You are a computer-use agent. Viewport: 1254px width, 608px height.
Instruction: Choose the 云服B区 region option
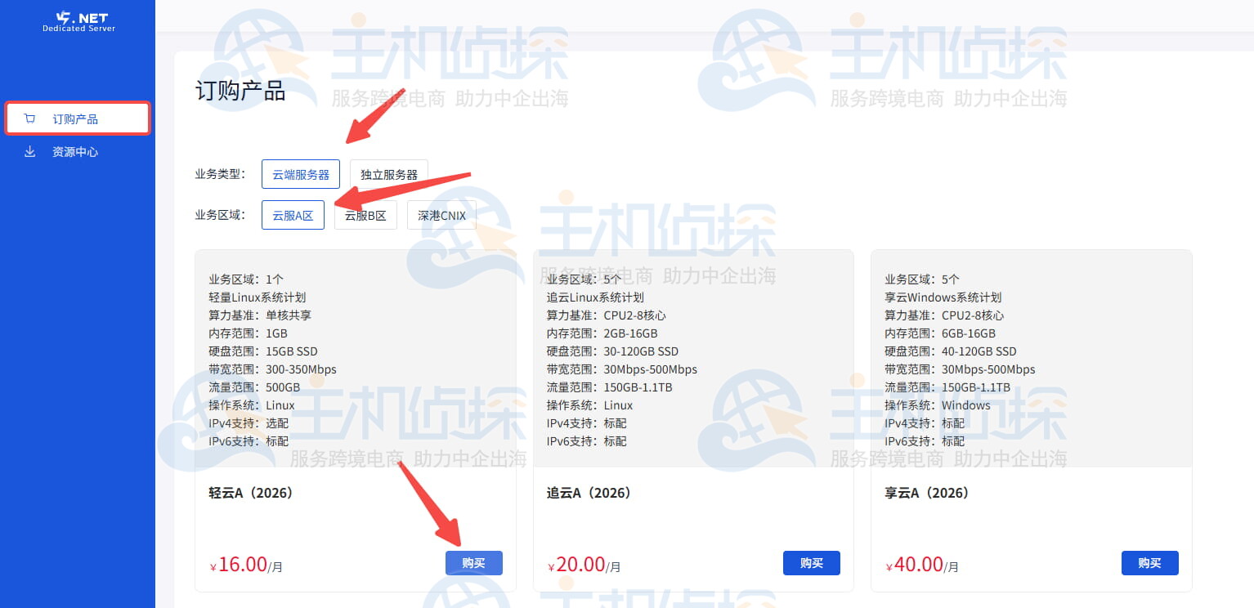click(x=365, y=216)
